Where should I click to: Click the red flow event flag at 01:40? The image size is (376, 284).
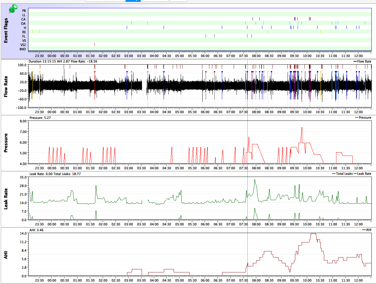95,72
